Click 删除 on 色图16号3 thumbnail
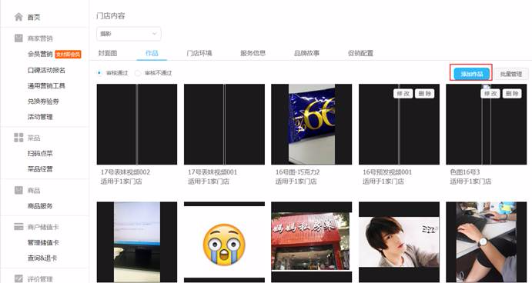The image size is (532, 283). 512,94
